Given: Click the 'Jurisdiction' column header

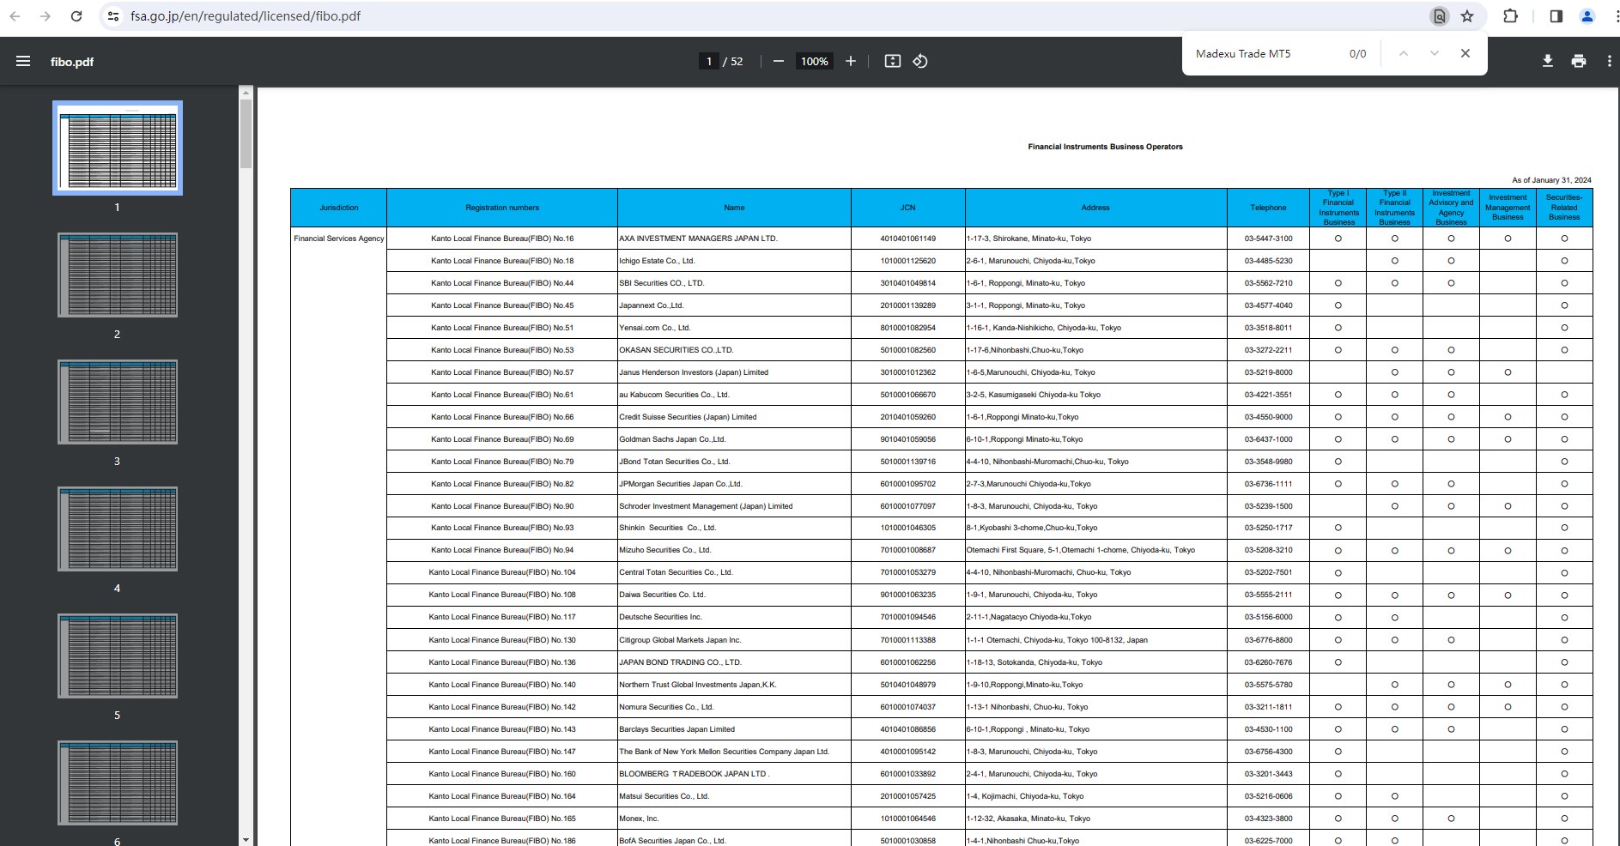Looking at the screenshot, I should pos(339,208).
